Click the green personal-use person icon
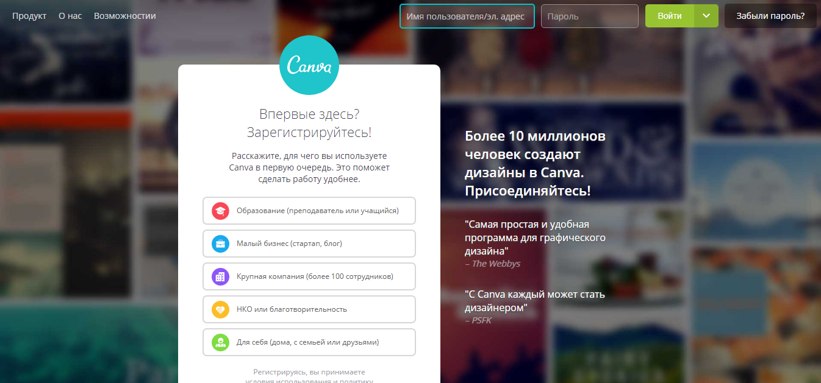Image resolution: width=821 pixels, height=383 pixels. click(220, 342)
